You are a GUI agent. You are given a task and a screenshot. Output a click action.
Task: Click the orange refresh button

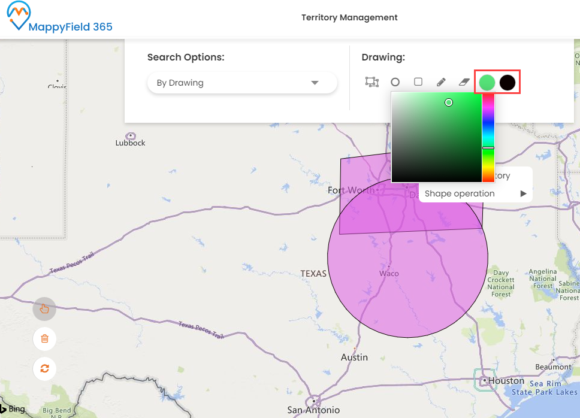[44, 368]
